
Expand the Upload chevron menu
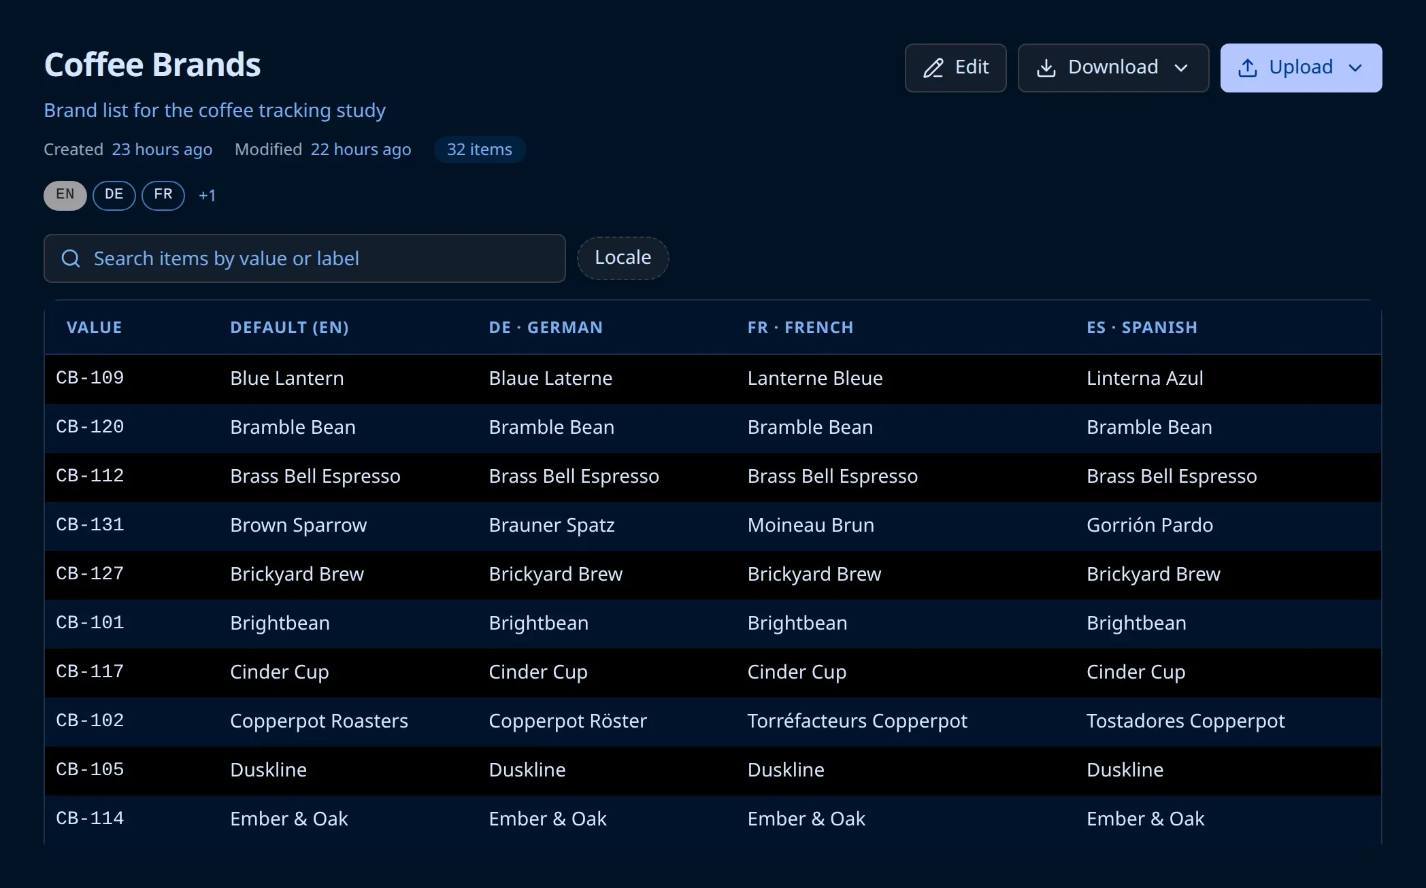[1355, 68]
